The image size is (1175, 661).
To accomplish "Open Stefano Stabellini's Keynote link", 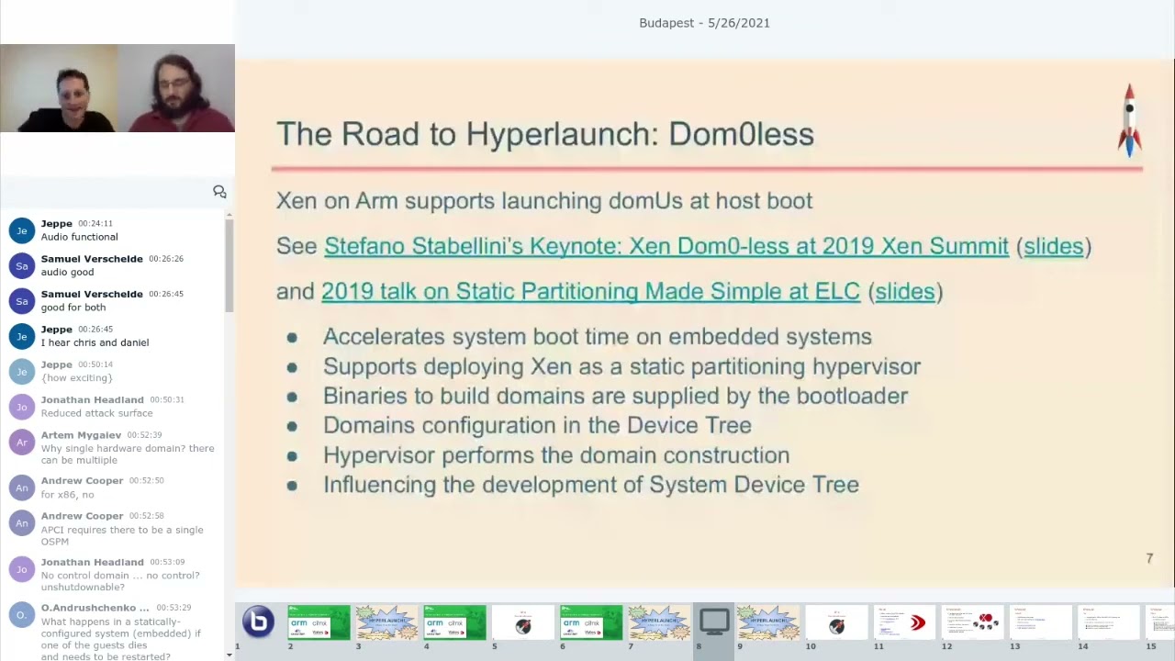I will (x=666, y=246).
